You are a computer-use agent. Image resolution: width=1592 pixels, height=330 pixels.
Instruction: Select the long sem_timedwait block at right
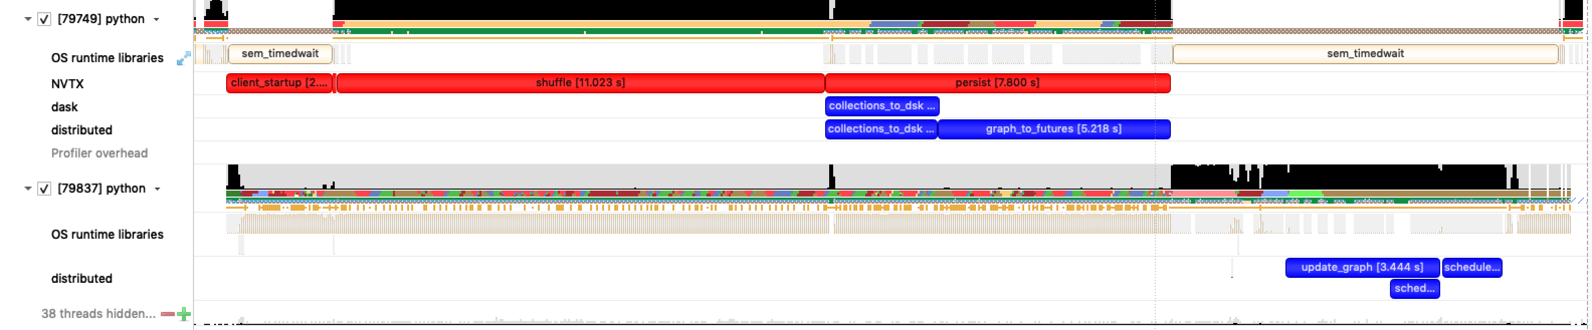[1365, 54]
